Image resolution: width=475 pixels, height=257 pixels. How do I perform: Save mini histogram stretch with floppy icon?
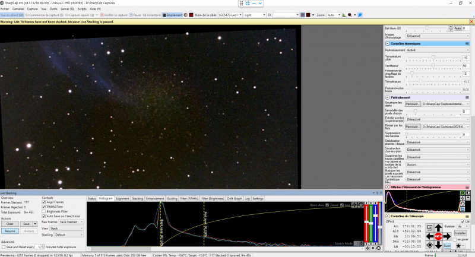coord(463,209)
